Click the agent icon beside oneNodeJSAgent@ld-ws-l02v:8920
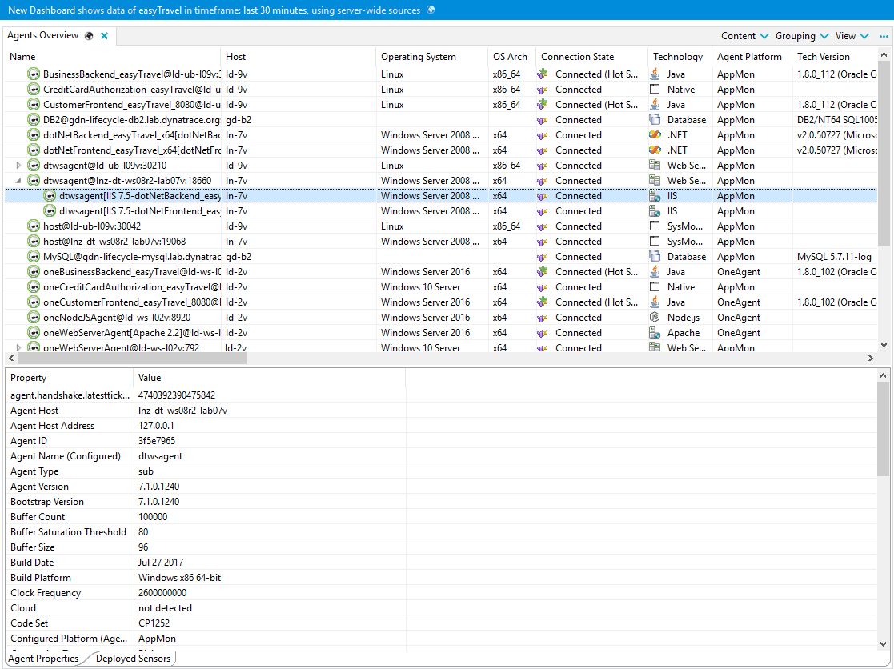894x669 pixels. pyautogui.click(x=34, y=318)
